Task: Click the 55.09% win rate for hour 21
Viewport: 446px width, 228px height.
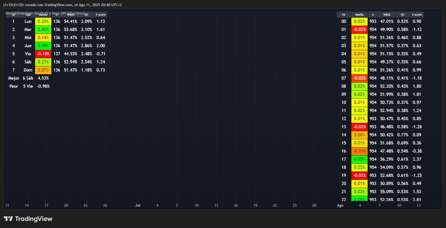Action: click(x=387, y=192)
